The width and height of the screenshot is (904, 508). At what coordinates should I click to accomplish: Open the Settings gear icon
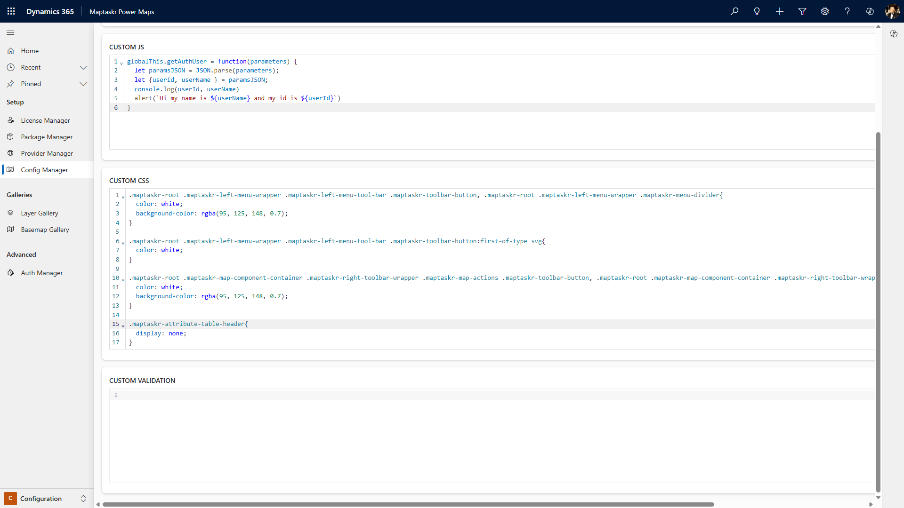[824, 11]
